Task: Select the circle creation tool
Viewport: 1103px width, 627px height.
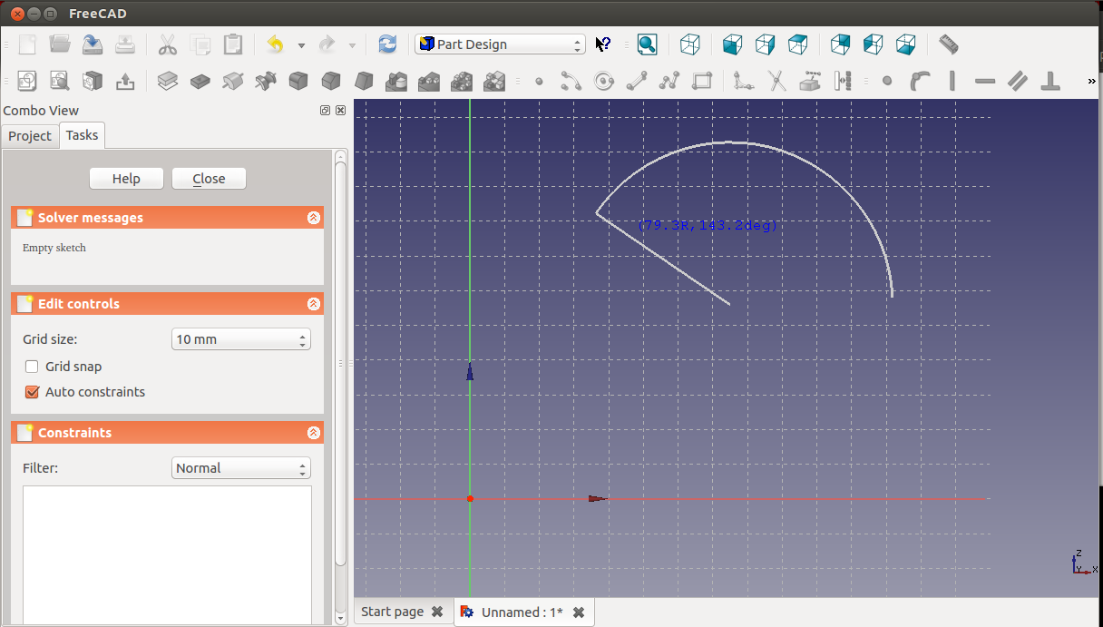Action: pyautogui.click(x=603, y=81)
